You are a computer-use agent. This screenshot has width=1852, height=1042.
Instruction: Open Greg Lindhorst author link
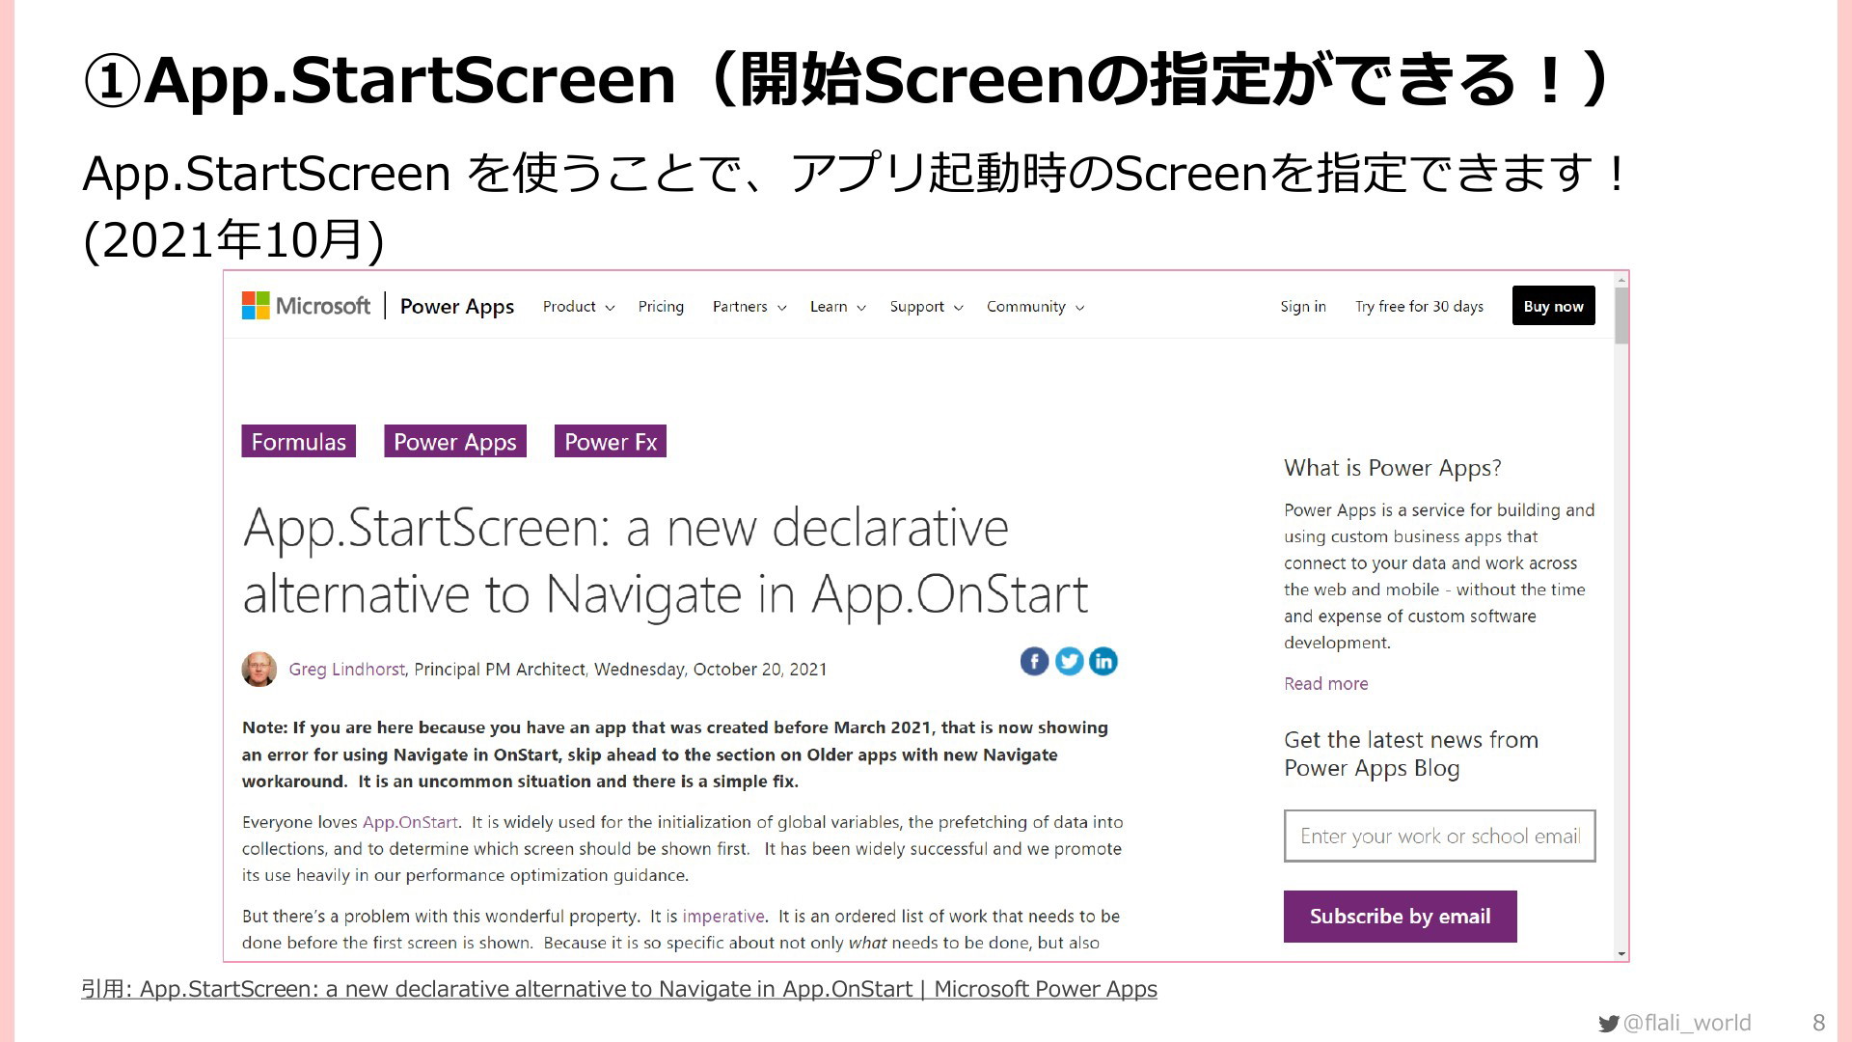pos(346,670)
